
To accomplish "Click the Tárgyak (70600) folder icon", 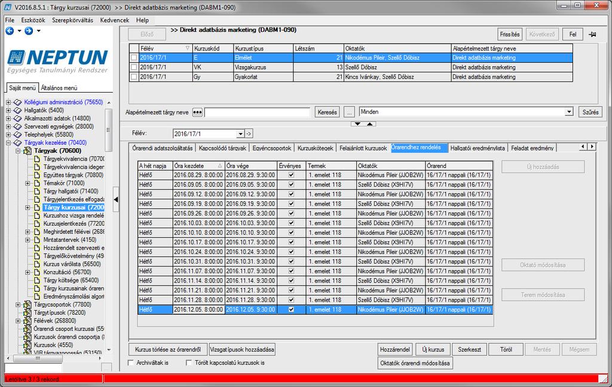I will (27, 150).
